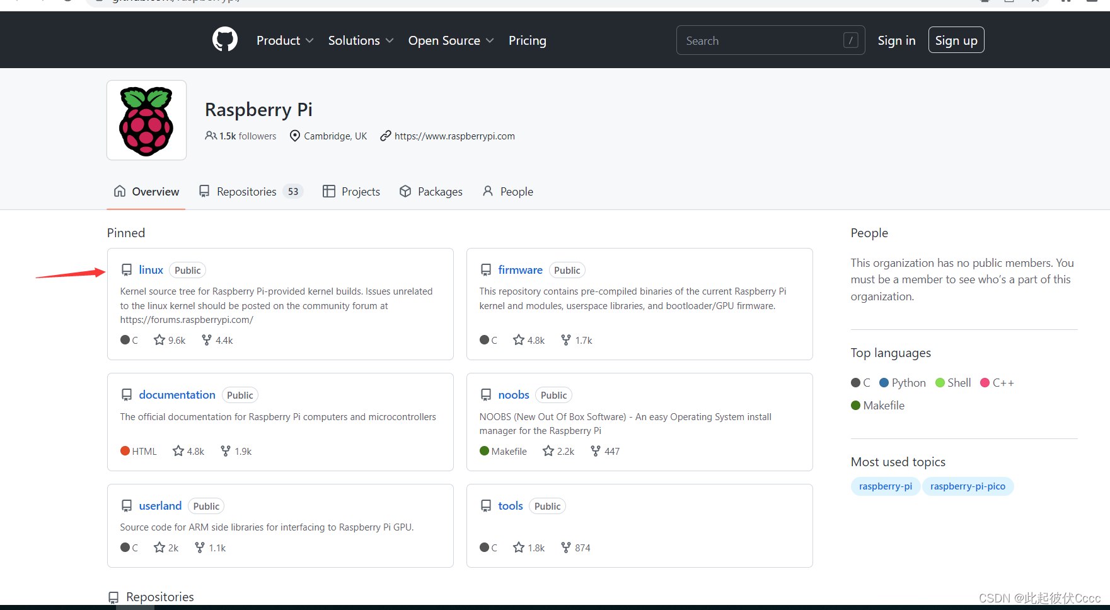Filter by Python in Top languages
1110x610 pixels.
903,383
